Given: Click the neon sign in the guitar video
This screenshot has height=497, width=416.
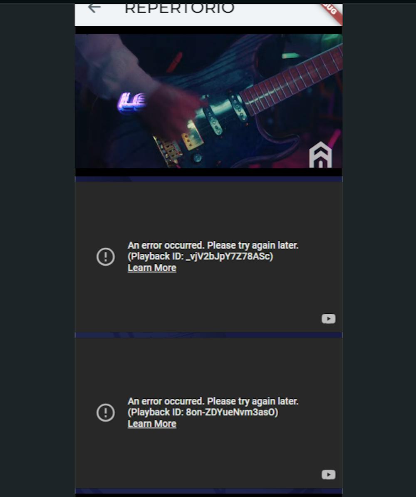Looking at the screenshot, I should coord(131,102).
